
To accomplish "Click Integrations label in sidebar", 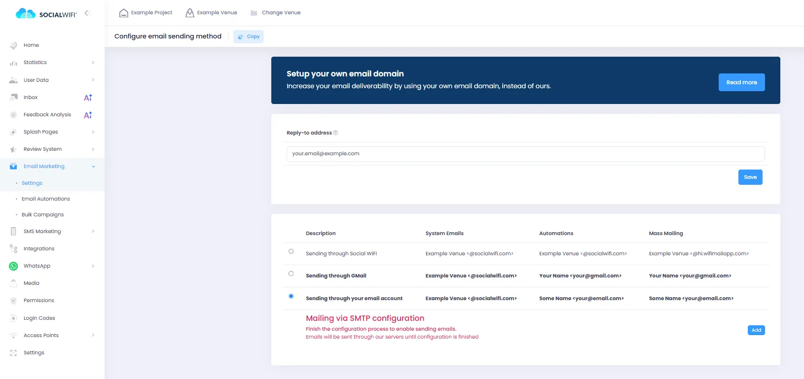I will click(39, 248).
